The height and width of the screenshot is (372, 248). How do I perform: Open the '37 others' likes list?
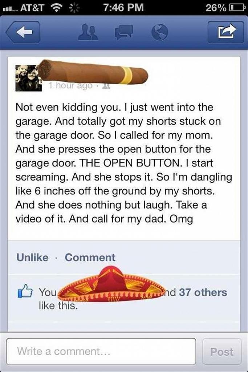point(203,292)
